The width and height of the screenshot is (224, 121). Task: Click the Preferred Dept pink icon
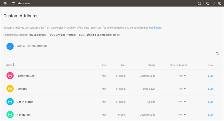pos(10,76)
